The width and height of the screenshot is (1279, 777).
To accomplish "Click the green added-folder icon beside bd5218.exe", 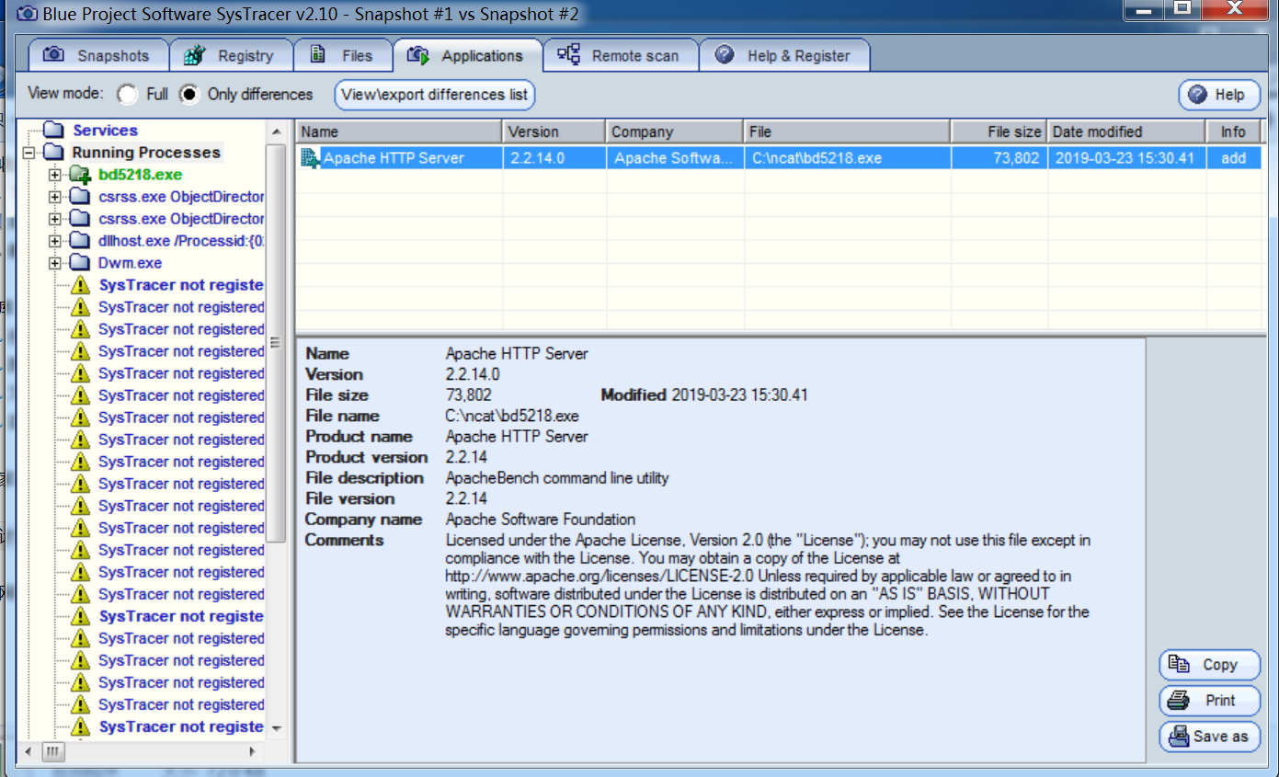I will tap(81, 175).
